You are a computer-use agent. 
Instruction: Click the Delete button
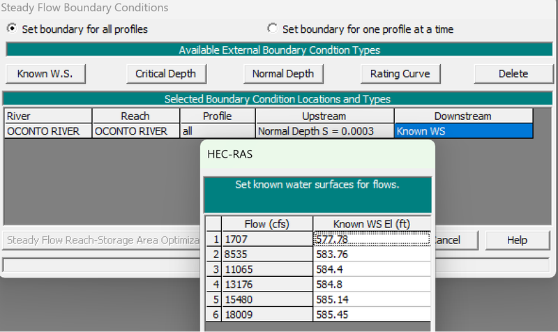click(x=513, y=73)
